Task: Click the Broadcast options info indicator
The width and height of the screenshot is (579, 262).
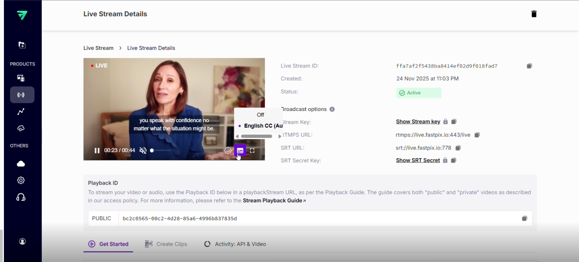Action: tap(332, 109)
